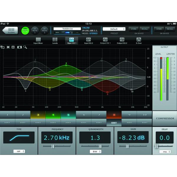
Task: Enable EQ band 10 button
Action: click(x=145, y=115)
